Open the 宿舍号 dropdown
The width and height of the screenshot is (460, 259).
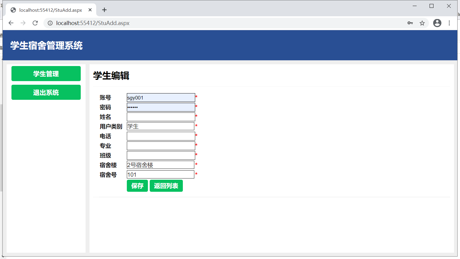[x=160, y=175]
